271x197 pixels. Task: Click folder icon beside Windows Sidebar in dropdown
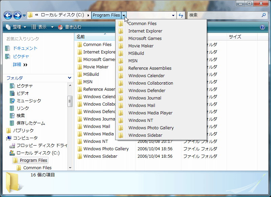coord(121,135)
